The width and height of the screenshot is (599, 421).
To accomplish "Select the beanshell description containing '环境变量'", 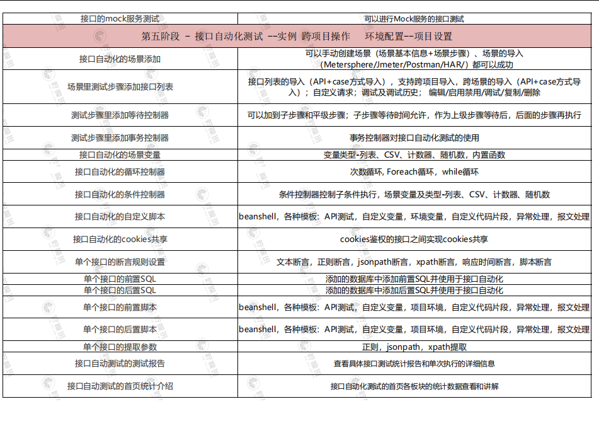I will pyautogui.click(x=414, y=216).
